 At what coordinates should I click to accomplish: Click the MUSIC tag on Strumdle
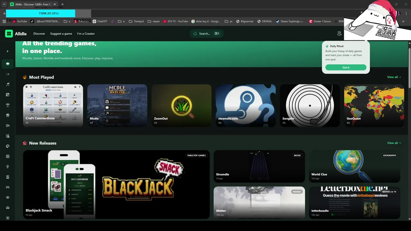[297, 155]
